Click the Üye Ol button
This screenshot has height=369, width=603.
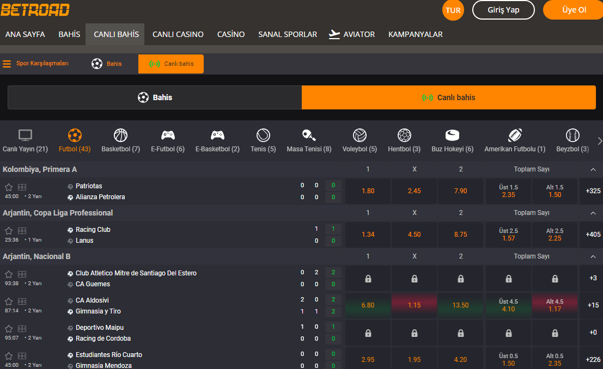[574, 10]
